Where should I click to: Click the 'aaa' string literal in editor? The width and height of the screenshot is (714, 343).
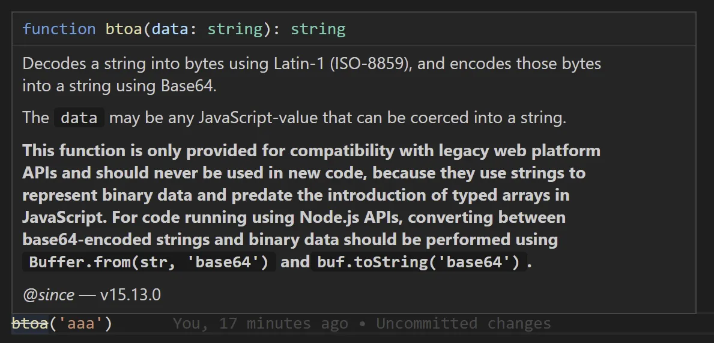(81, 324)
